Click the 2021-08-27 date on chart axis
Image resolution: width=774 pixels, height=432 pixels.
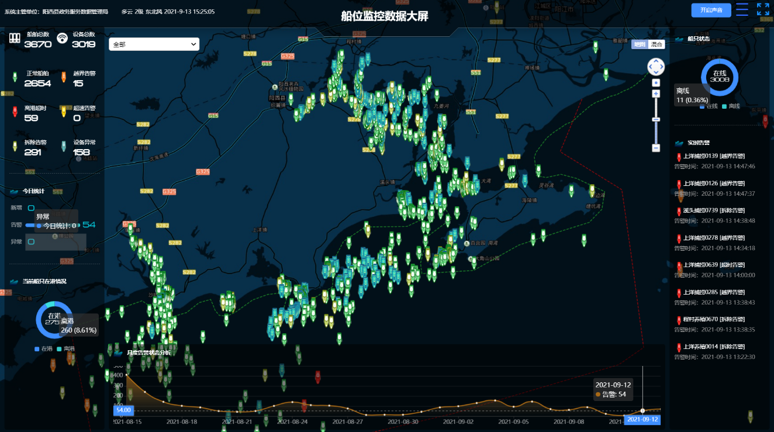point(347,421)
